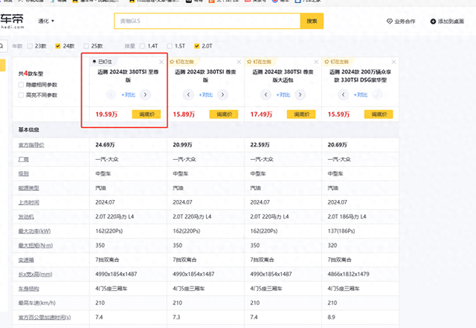Close the 15.89万 380TSI 尊贵版 column
This screenshot has width=476, height=328.
(x=239, y=62)
